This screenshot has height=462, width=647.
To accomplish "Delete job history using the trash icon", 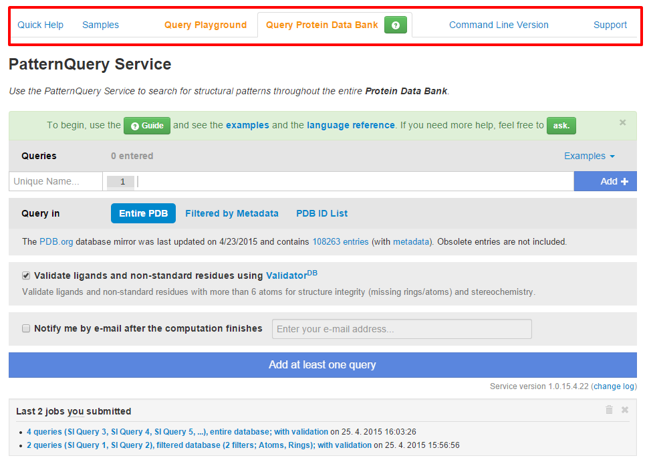I will click(609, 410).
